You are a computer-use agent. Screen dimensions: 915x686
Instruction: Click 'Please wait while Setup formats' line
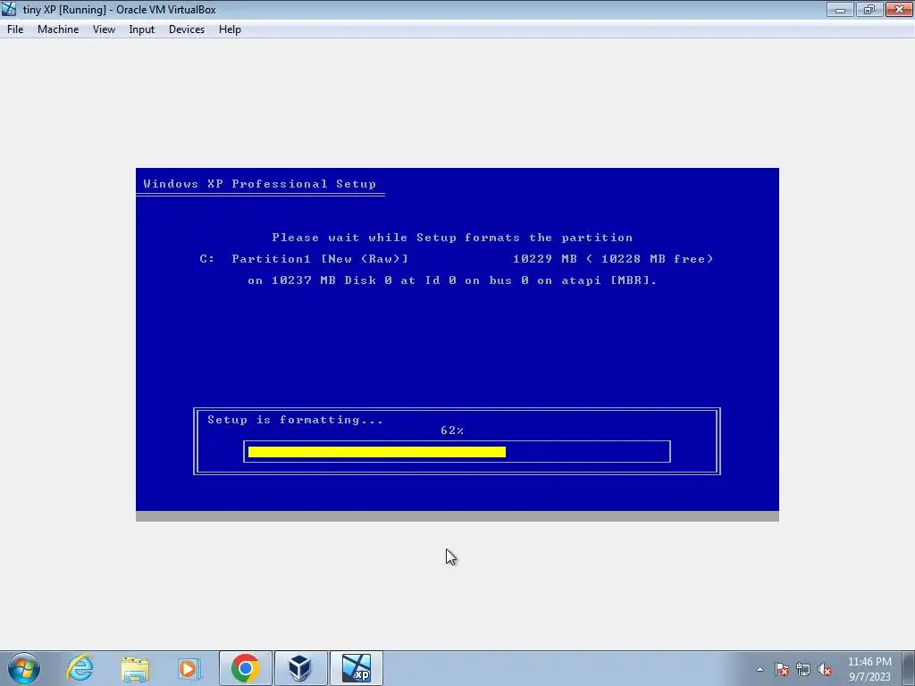pyautogui.click(x=452, y=238)
